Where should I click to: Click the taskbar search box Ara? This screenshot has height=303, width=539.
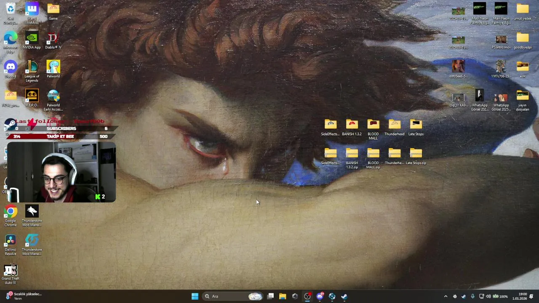click(233, 296)
